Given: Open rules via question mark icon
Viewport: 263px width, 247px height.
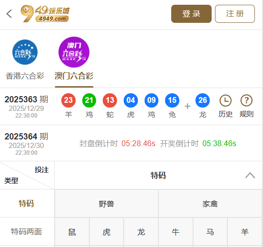Looking at the screenshot, I should [246, 101].
